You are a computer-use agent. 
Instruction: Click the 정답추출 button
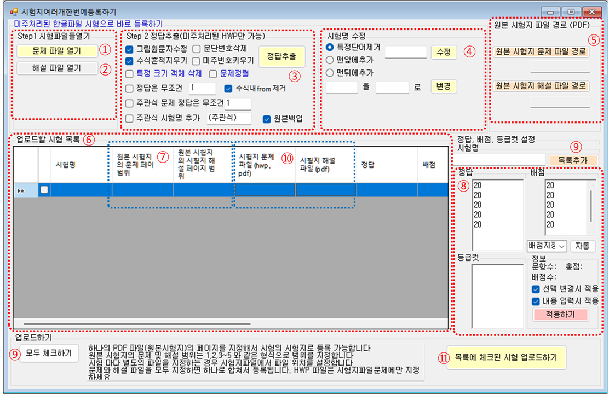(x=281, y=56)
